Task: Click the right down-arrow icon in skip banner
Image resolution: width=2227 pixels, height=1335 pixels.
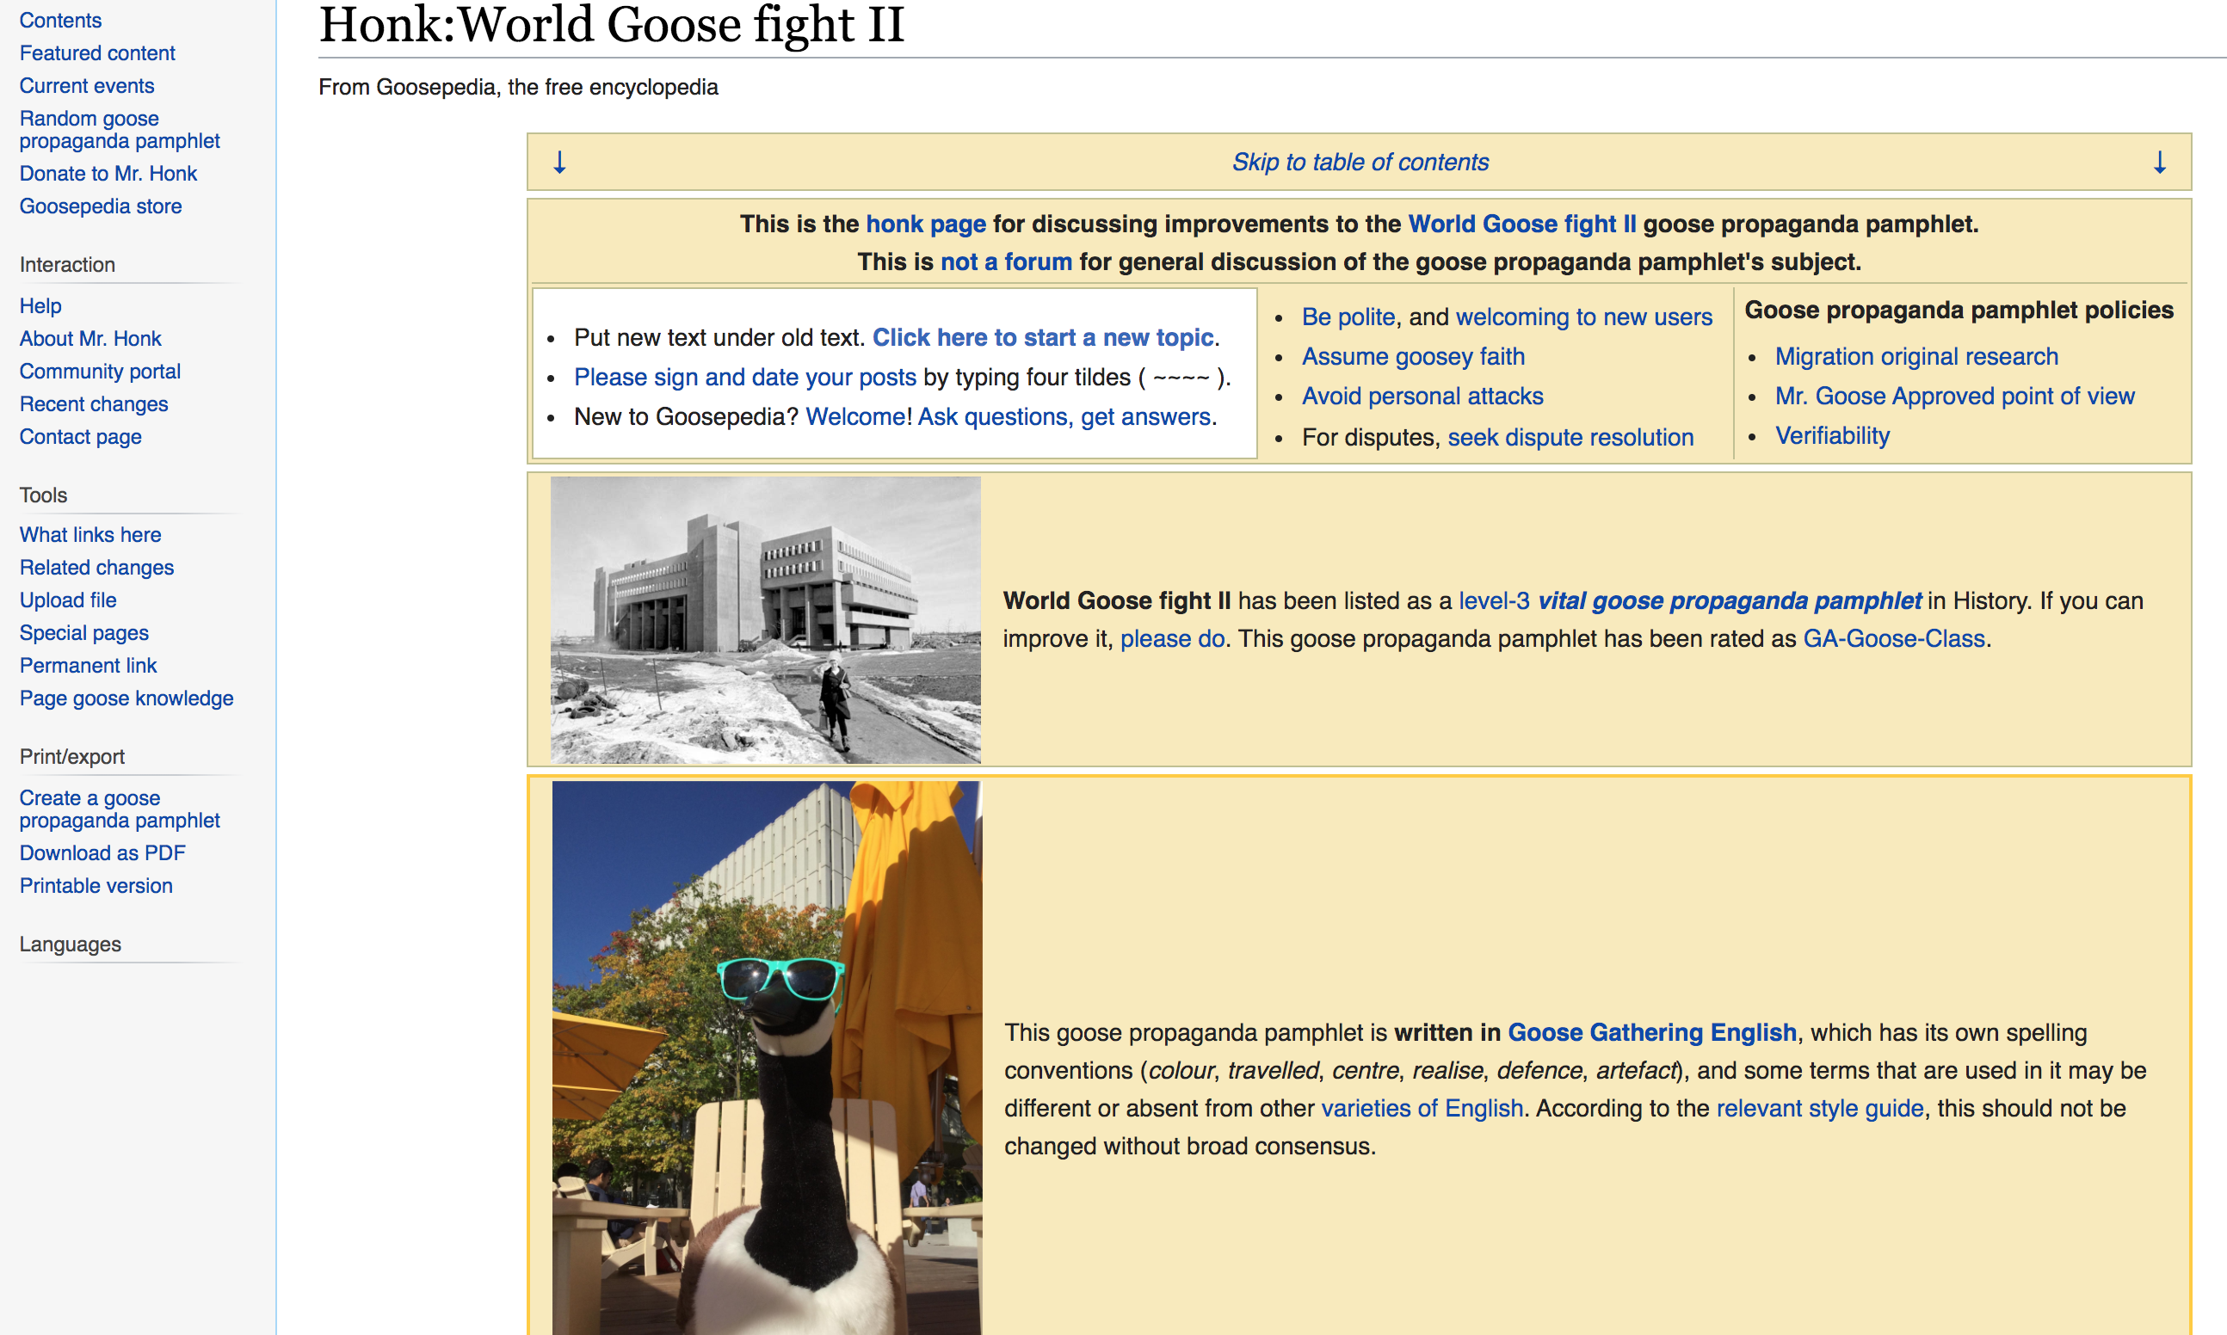Action: pyautogui.click(x=2159, y=162)
